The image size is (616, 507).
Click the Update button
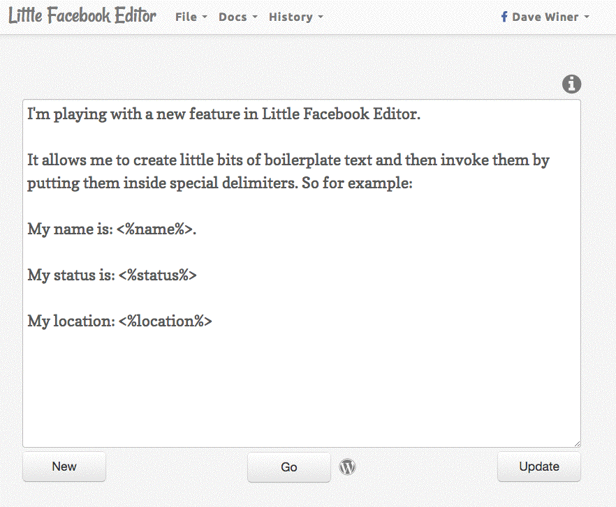click(x=538, y=467)
